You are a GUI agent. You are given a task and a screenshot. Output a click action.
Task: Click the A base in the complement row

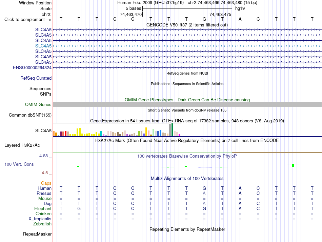coord(240,19)
